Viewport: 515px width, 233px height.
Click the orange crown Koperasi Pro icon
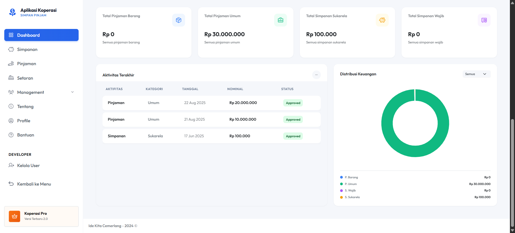coord(14,216)
